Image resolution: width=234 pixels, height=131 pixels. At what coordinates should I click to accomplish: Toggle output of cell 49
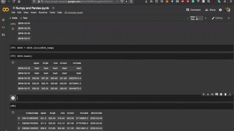(x=13, y=112)
